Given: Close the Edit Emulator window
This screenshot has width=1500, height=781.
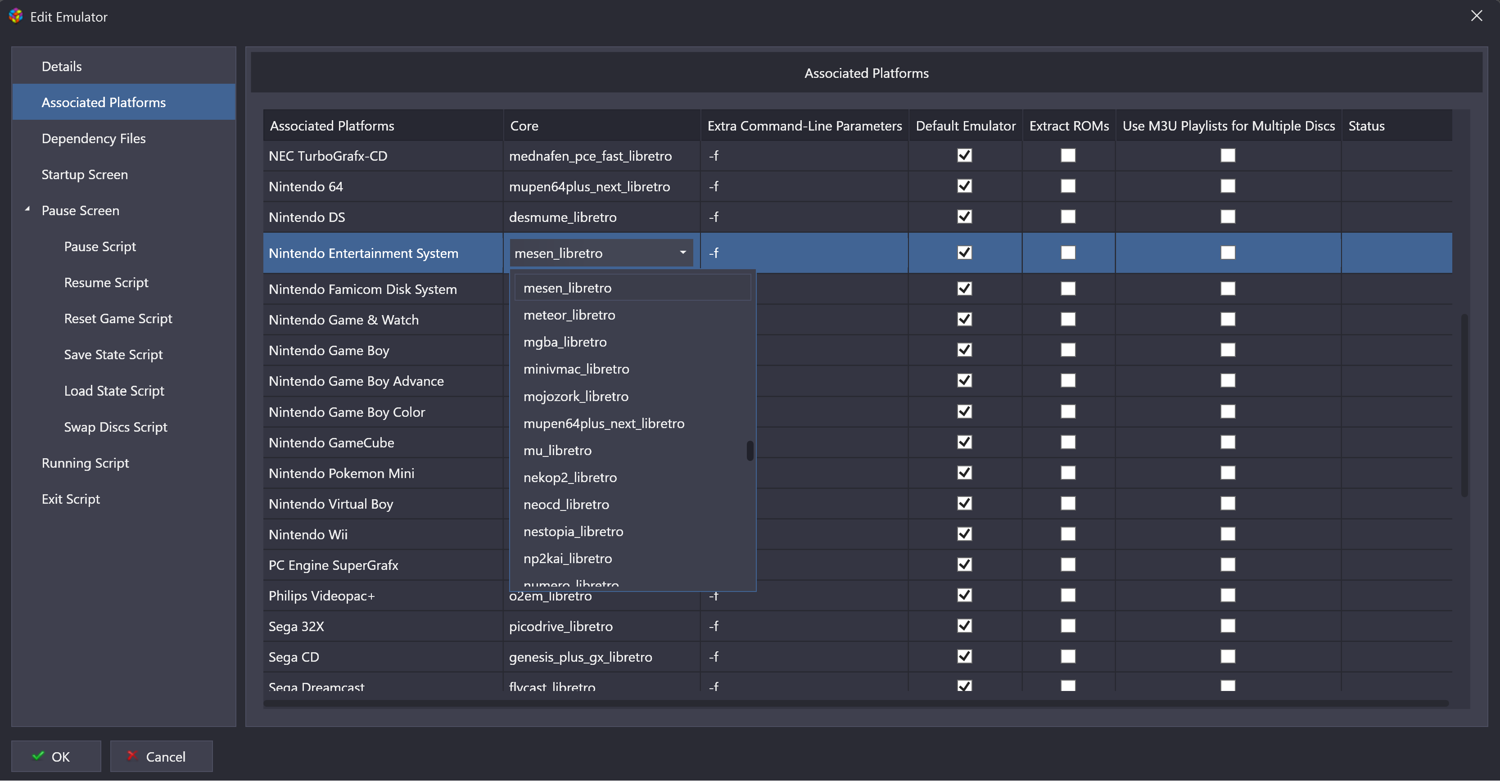Looking at the screenshot, I should pos(1476,16).
